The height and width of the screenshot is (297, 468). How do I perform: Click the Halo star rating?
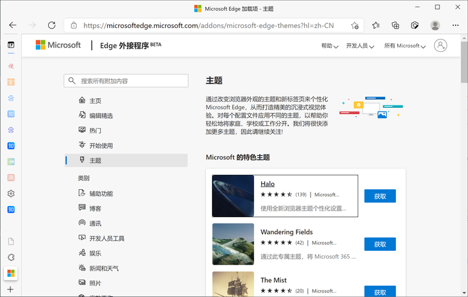tap(276, 194)
